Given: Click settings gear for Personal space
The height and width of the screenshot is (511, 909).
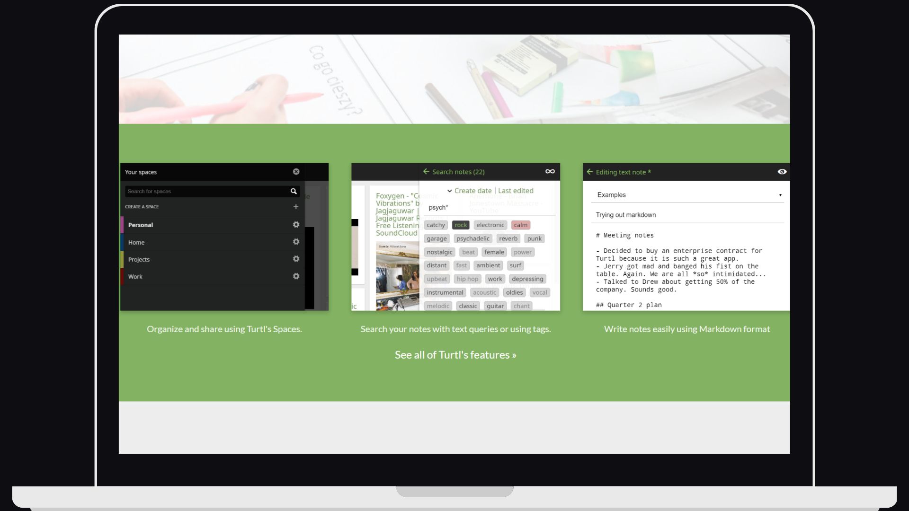Looking at the screenshot, I should click(x=295, y=225).
